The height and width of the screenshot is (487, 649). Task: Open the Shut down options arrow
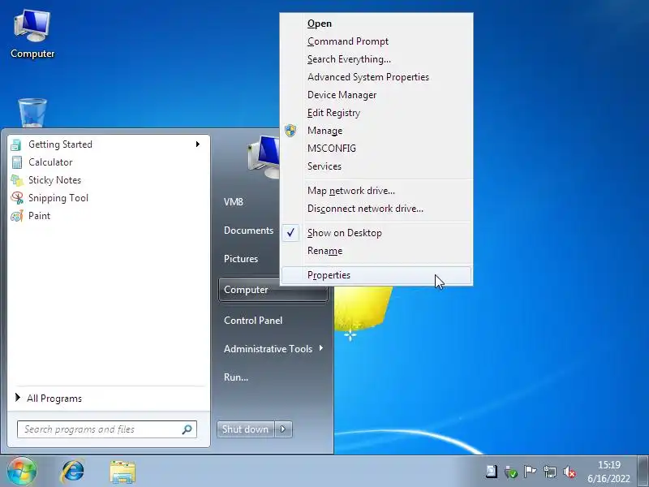[x=283, y=429]
